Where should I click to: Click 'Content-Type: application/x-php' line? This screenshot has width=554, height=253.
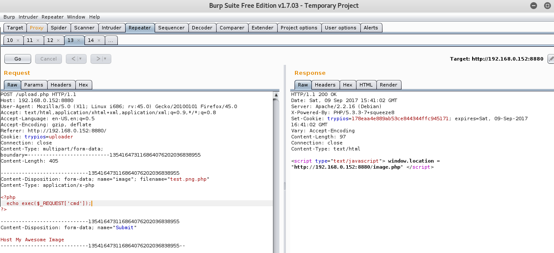coord(47,185)
